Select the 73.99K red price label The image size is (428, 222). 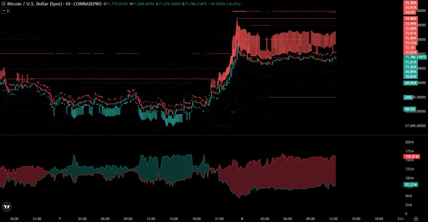(x=411, y=24)
